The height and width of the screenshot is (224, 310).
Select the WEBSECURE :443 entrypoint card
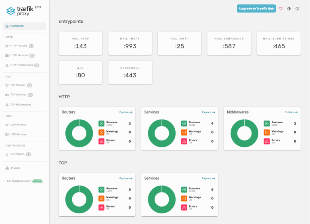click(130, 73)
